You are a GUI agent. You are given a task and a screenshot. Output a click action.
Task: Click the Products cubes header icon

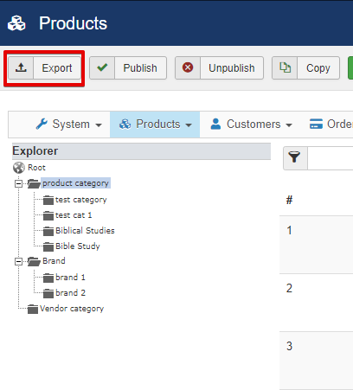(x=16, y=23)
